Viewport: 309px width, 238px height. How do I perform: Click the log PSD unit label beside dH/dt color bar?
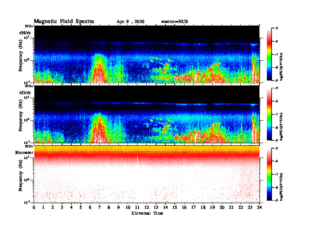point(282,66)
